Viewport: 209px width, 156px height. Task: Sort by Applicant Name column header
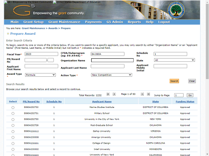[102, 102]
